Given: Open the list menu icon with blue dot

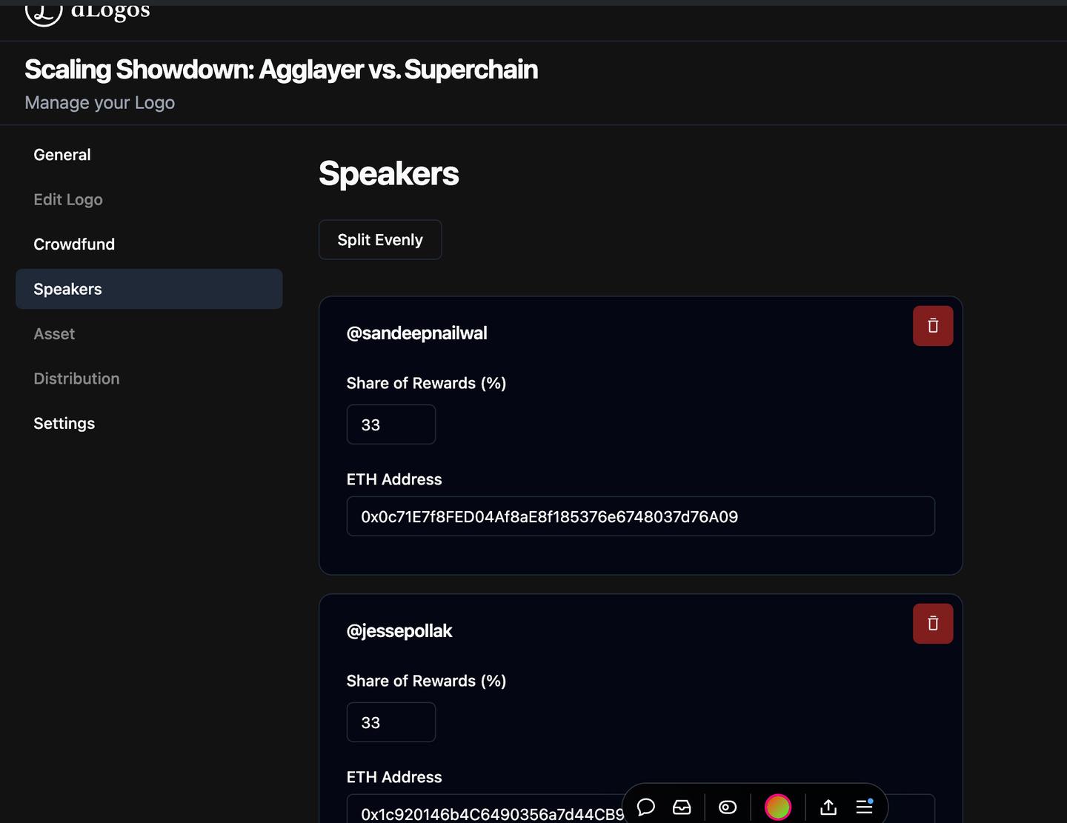Looking at the screenshot, I should click(x=865, y=807).
